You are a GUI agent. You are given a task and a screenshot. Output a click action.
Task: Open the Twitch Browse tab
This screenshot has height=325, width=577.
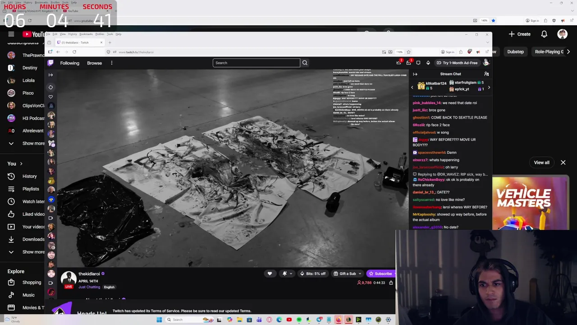click(94, 63)
